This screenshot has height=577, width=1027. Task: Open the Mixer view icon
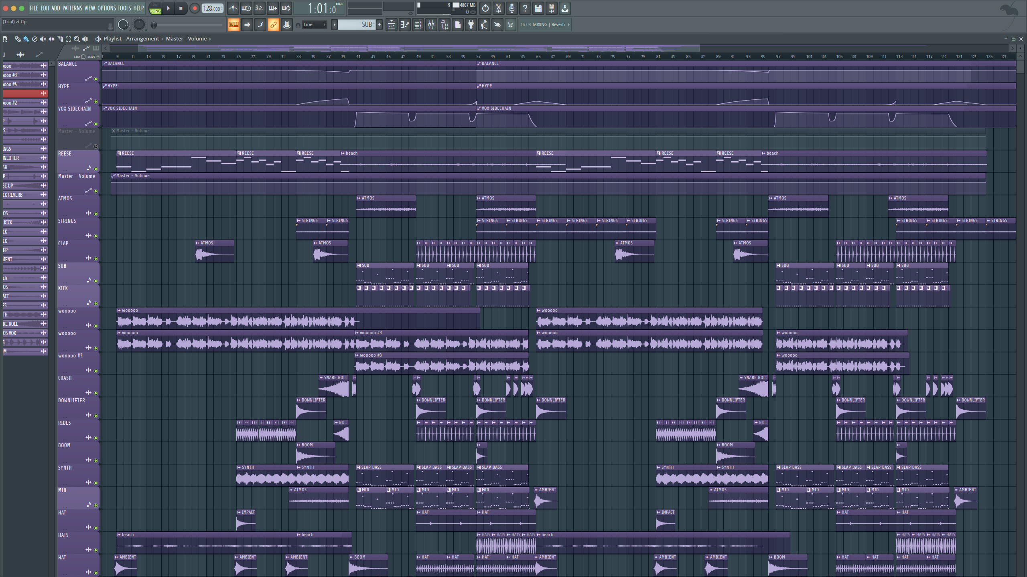click(431, 25)
